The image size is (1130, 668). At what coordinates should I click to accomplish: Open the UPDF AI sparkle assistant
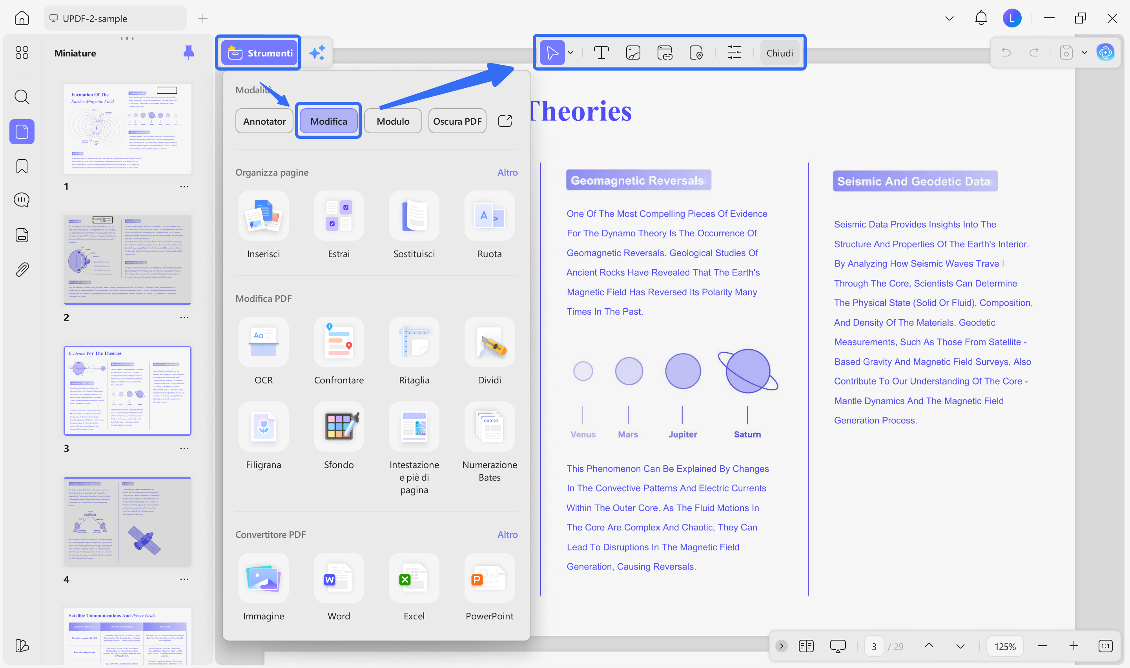pyautogui.click(x=317, y=53)
